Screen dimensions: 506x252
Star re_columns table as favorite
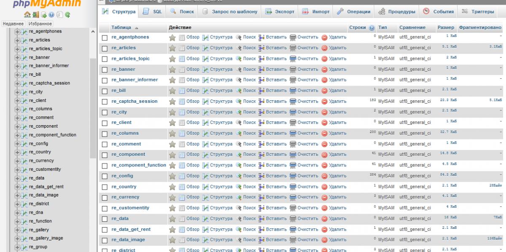point(172,134)
